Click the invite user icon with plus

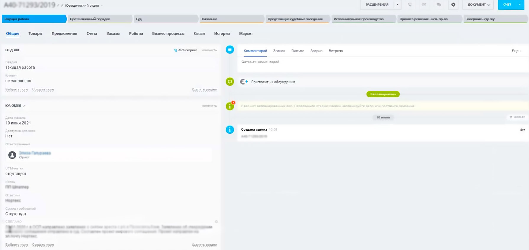pos(244,82)
